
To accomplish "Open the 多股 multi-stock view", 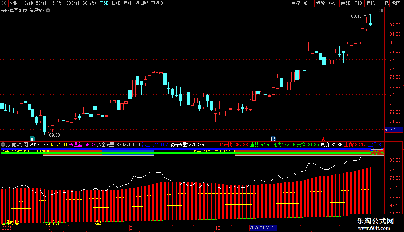I will (x=320, y=3).
